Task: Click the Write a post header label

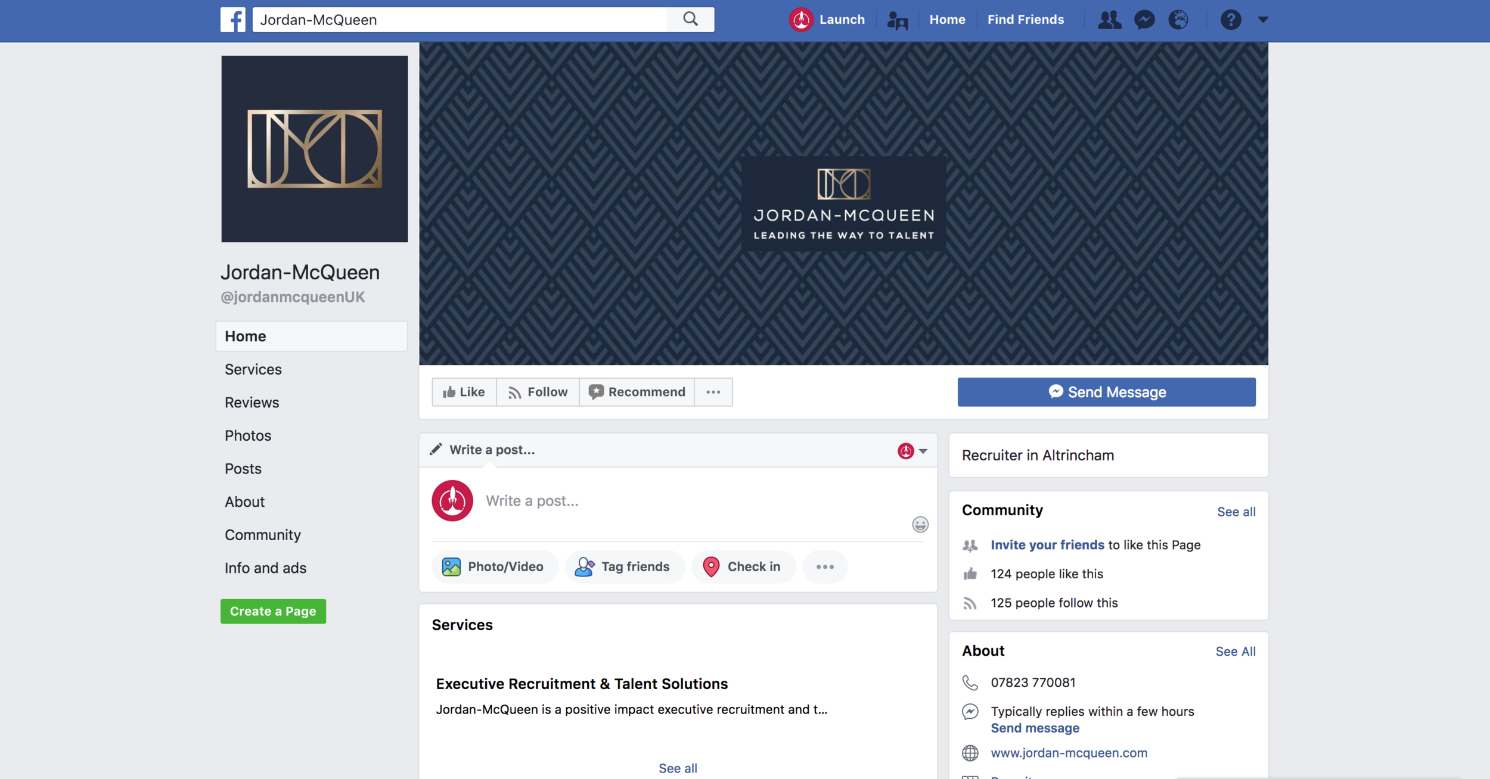Action: (492, 450)
